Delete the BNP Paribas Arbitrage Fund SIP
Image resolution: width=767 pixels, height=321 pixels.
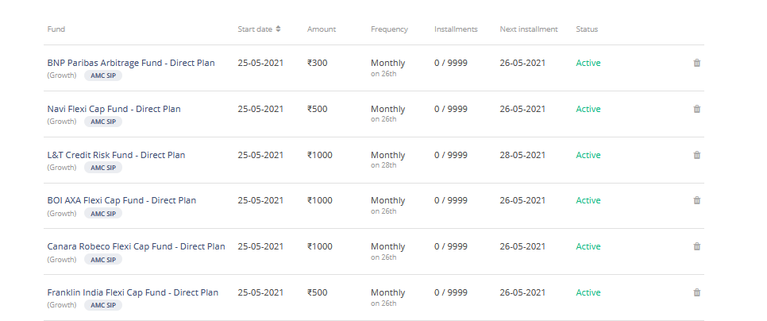697,63
